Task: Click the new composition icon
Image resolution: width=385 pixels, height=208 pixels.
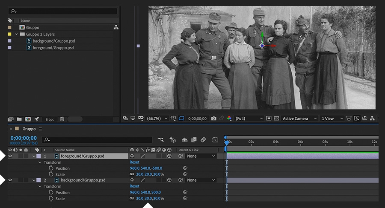Action: 28,119
